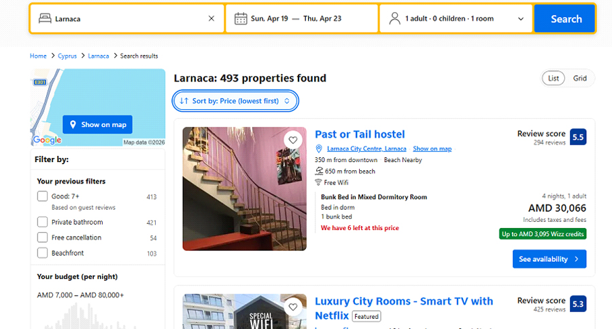Click the calendar icon for dates

point(240,19)
